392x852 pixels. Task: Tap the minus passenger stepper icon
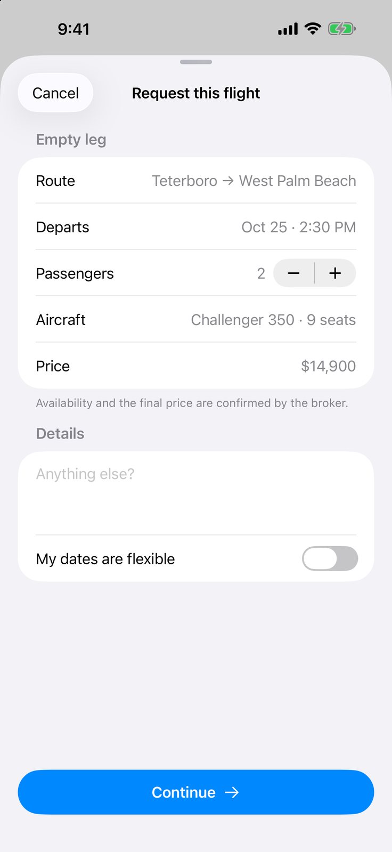[x=293, y=273]
